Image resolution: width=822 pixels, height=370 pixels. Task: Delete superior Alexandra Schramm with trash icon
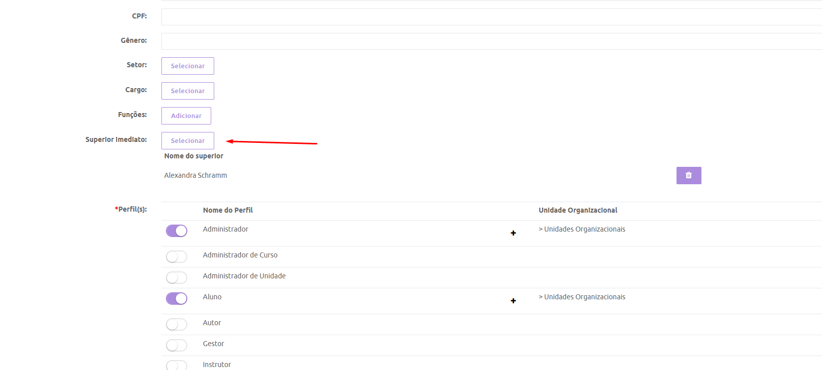click(x=688, y=175)
